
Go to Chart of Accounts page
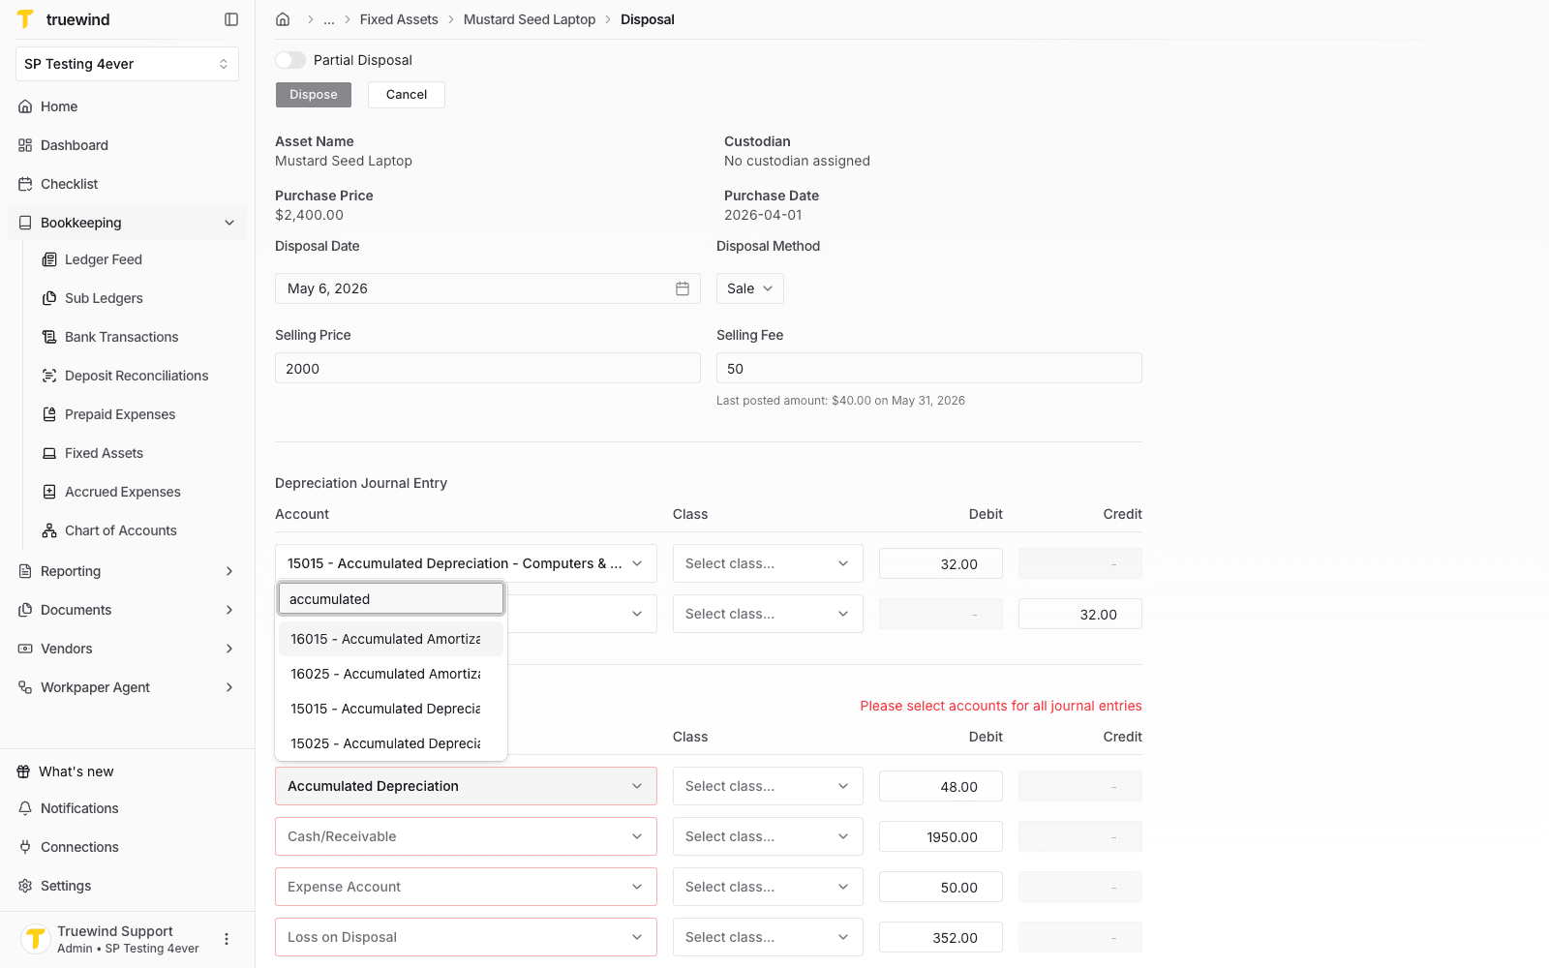pyautogui.click(x=121, y=530)
